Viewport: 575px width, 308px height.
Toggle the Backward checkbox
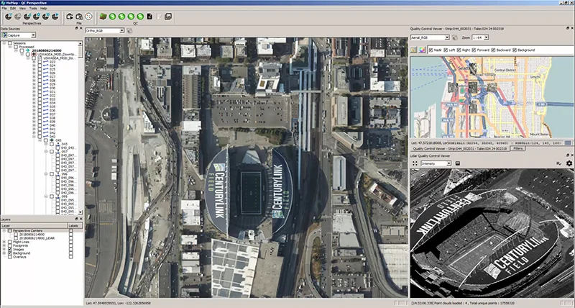coord(493,50)
